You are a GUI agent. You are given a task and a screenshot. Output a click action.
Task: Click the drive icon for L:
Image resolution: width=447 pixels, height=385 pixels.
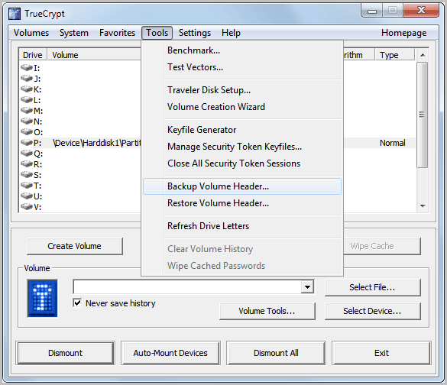(27, 100)
